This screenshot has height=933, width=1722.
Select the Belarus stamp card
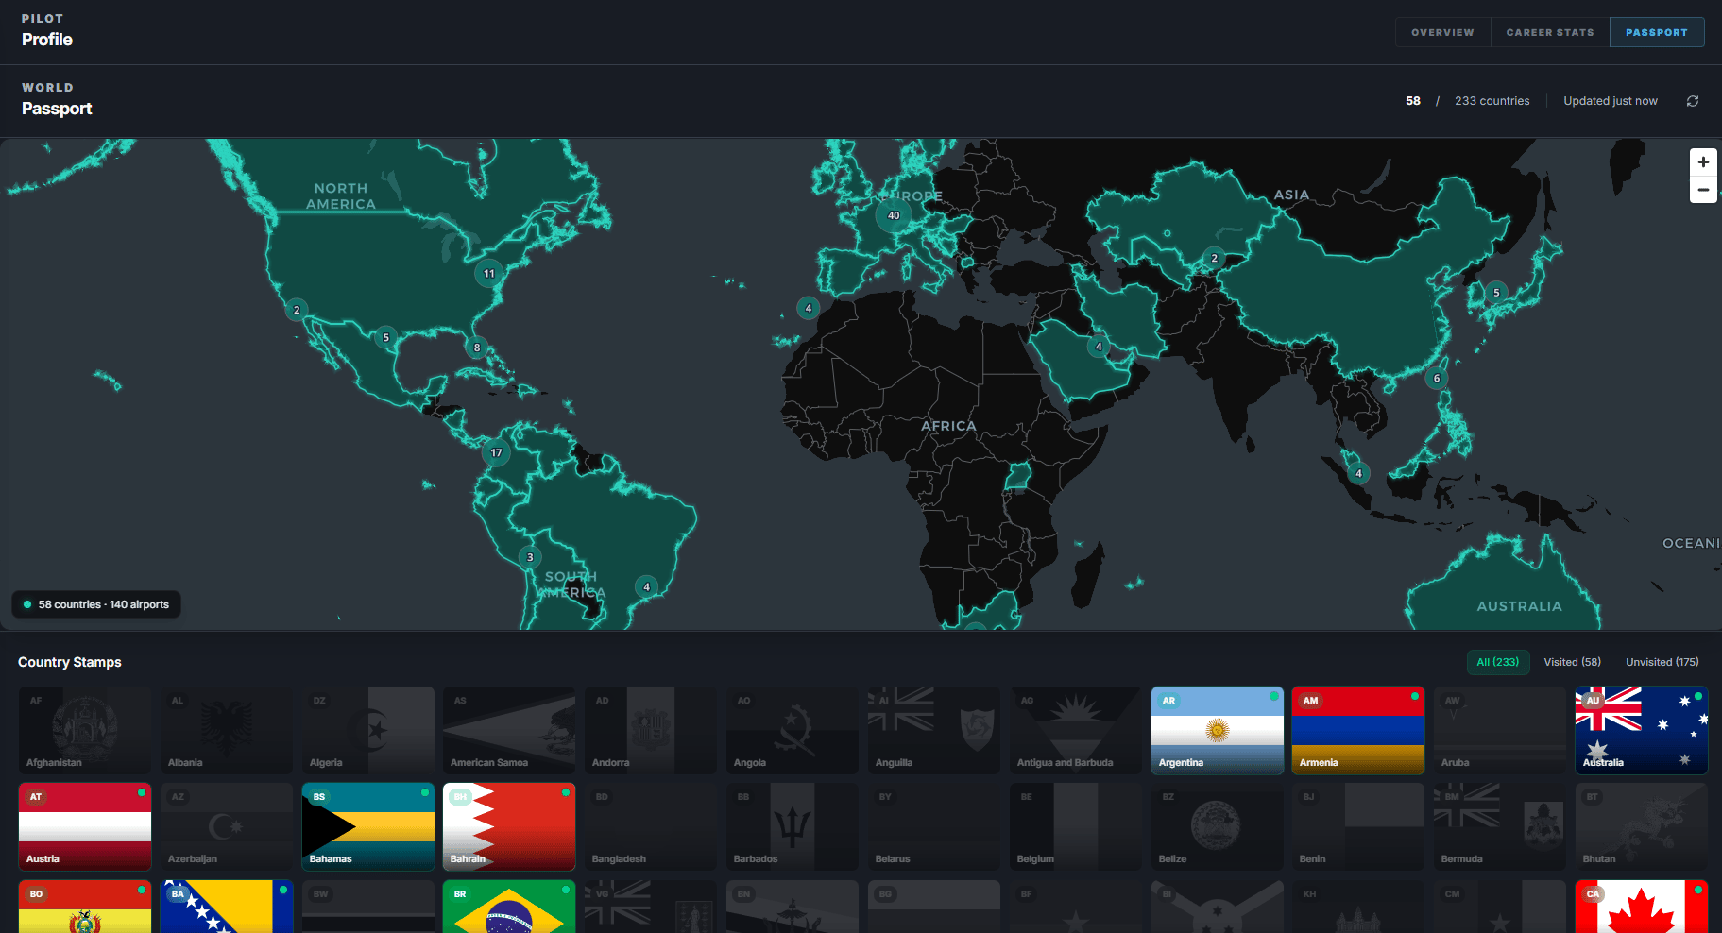click(x=933, y=827)
